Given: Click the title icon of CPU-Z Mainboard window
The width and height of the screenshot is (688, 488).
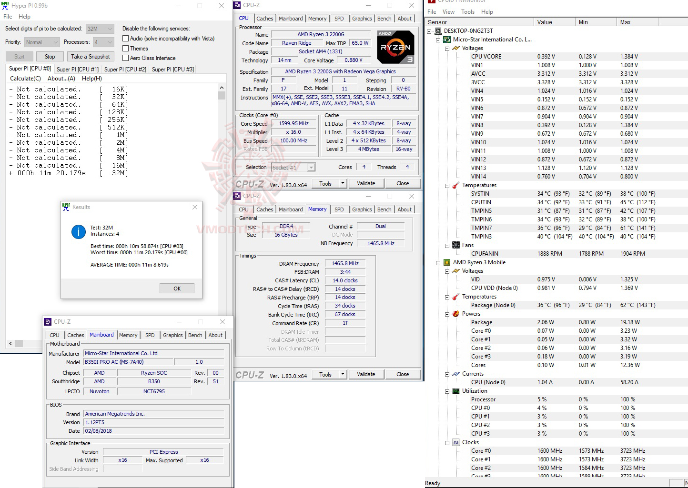Looking at the screenshot, I should [48, 322].
